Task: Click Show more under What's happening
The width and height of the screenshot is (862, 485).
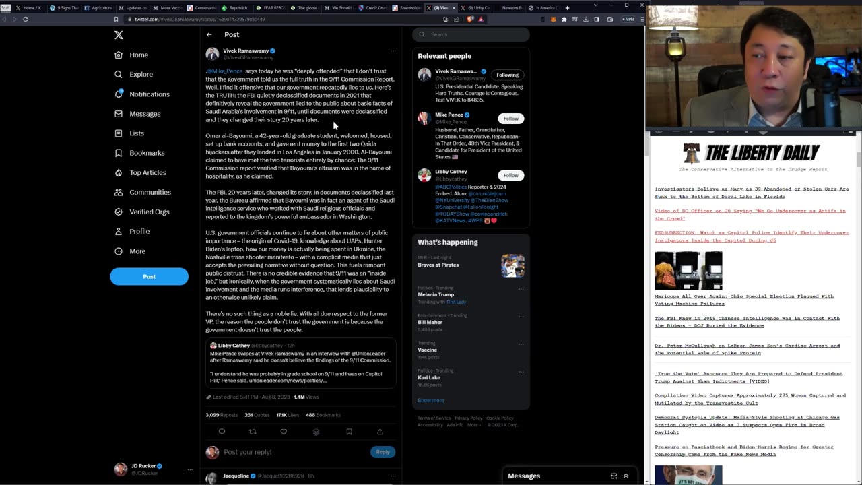Action: 430,400
